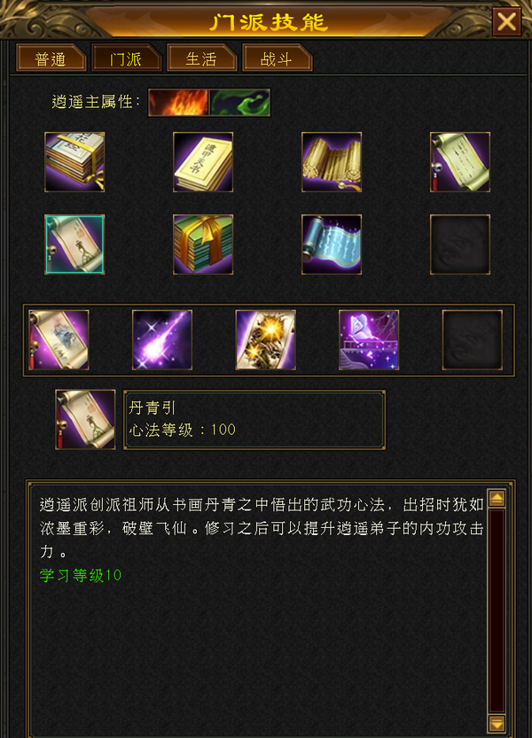Close the 门派技能 window
This screenshot has height=738, width=532.
click(x=507, y=21)
